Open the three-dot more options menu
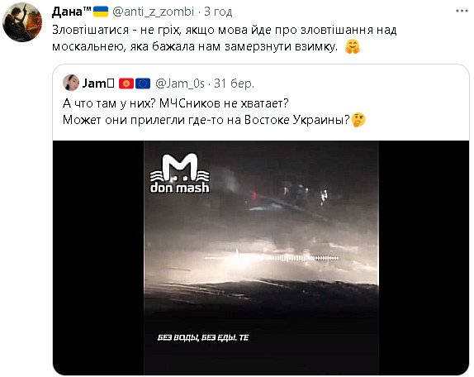The height and width of the screenshot is (377, 474). pyautogui.click(x=462, y=11)
